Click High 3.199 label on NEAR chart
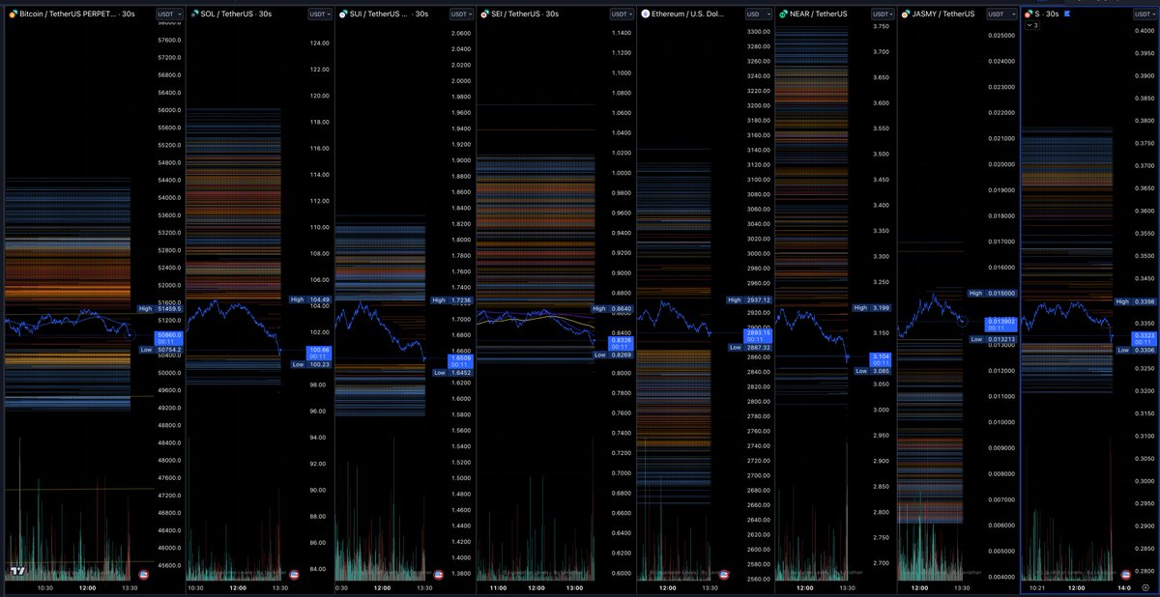This screenshot has width=1160, height=597. pyautogui.click(x=874, y=307)
